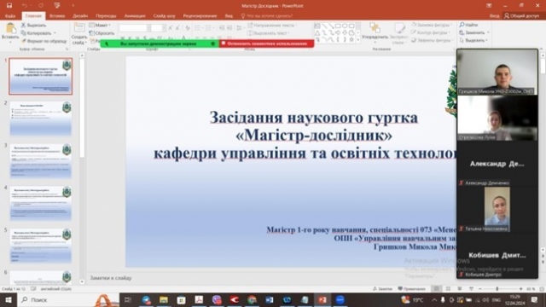Click zoom out minus button in status bar

pyautogui.click(x=479, y=289)
